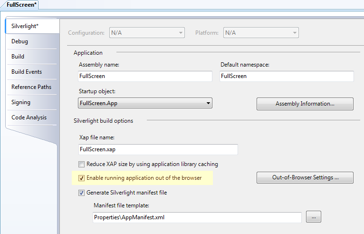
Task: Open the Configuration dropdown
Action: pyautogui.click(x=147, y=33)
